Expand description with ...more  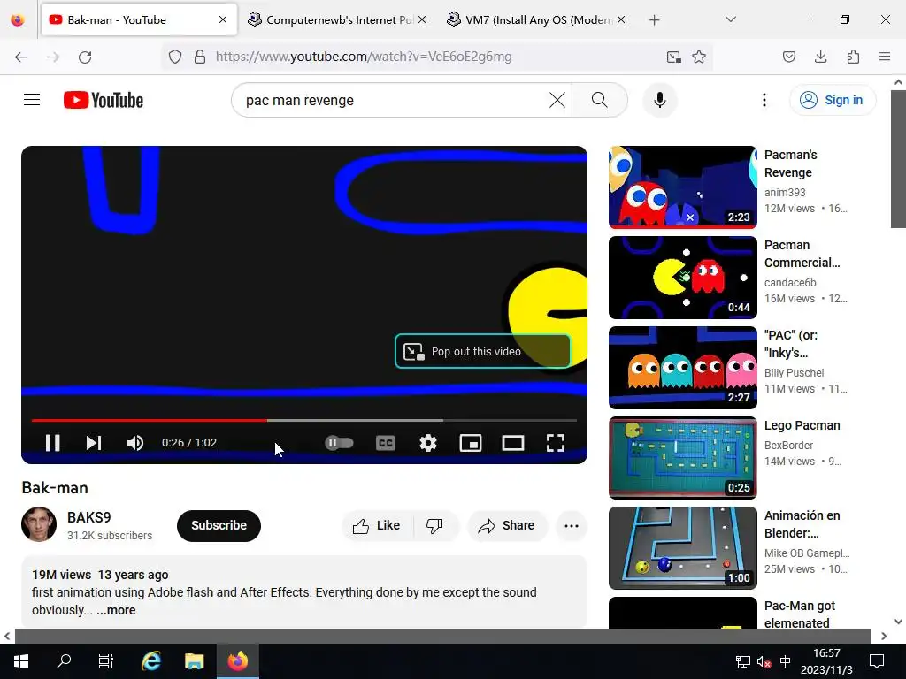[116, 610]
